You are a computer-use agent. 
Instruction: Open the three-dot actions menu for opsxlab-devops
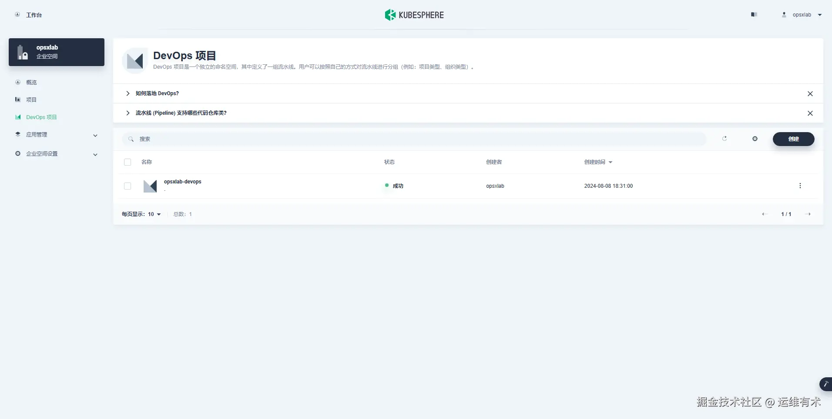(x=800, y=186)
